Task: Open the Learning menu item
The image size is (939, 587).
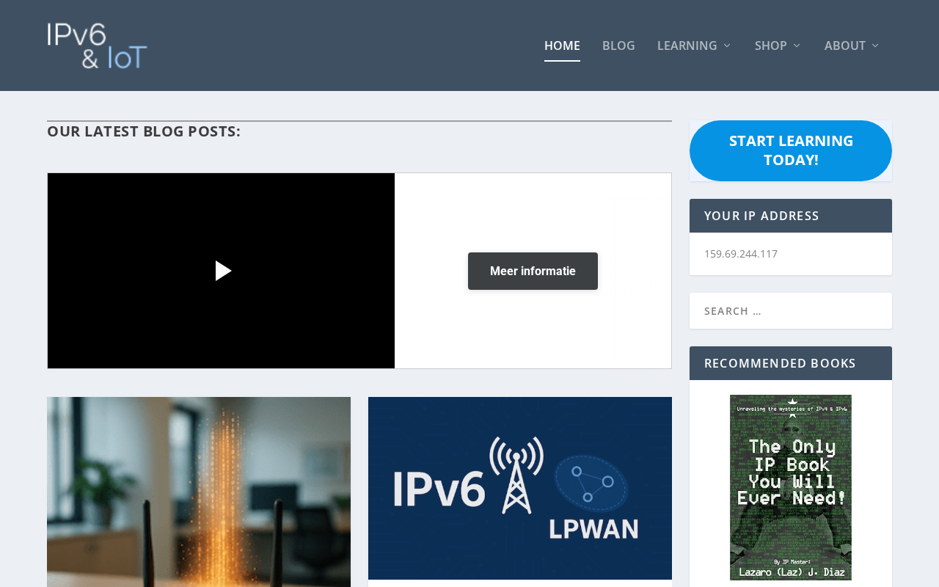Action: click(687, 45)
